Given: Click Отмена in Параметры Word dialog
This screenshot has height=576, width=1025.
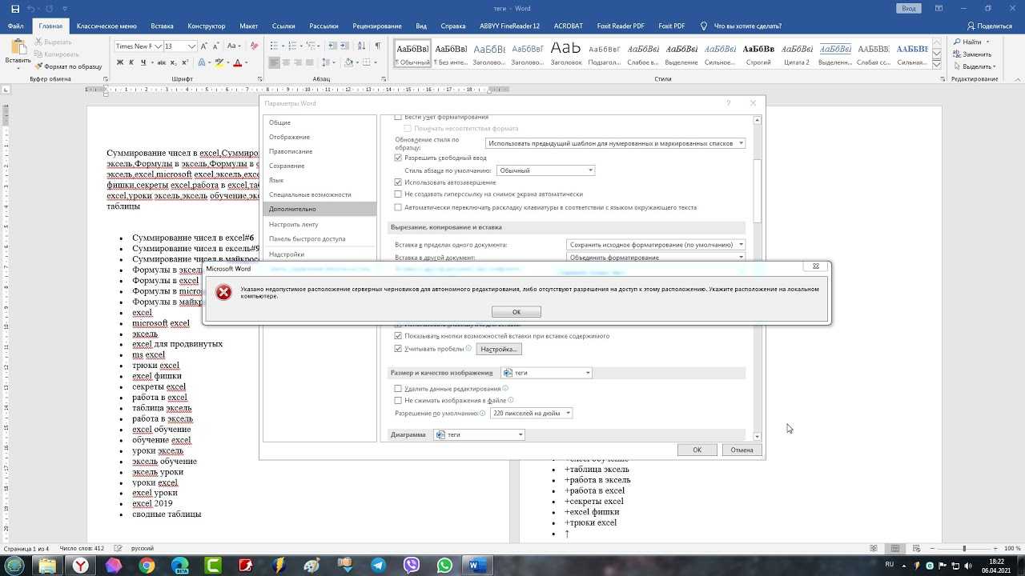Looking at the screenshot, I should pyautogui.click(x=742, y=450).
